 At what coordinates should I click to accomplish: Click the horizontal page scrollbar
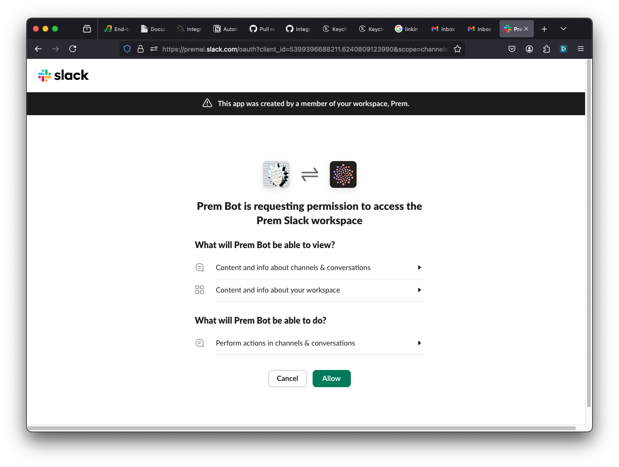(302, 428)
